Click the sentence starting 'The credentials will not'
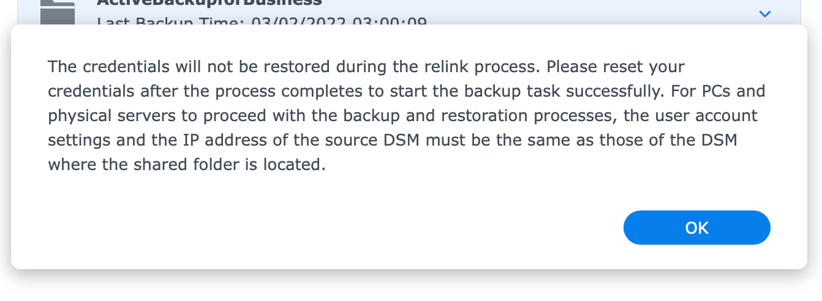Image resolution: width=822 pixels, height=301 pixels. (x=295, y=66)
